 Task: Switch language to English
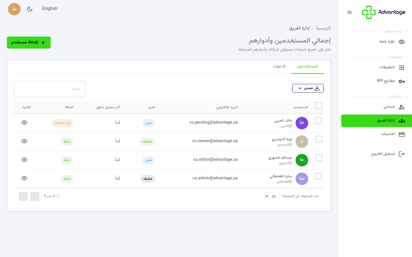50,9
